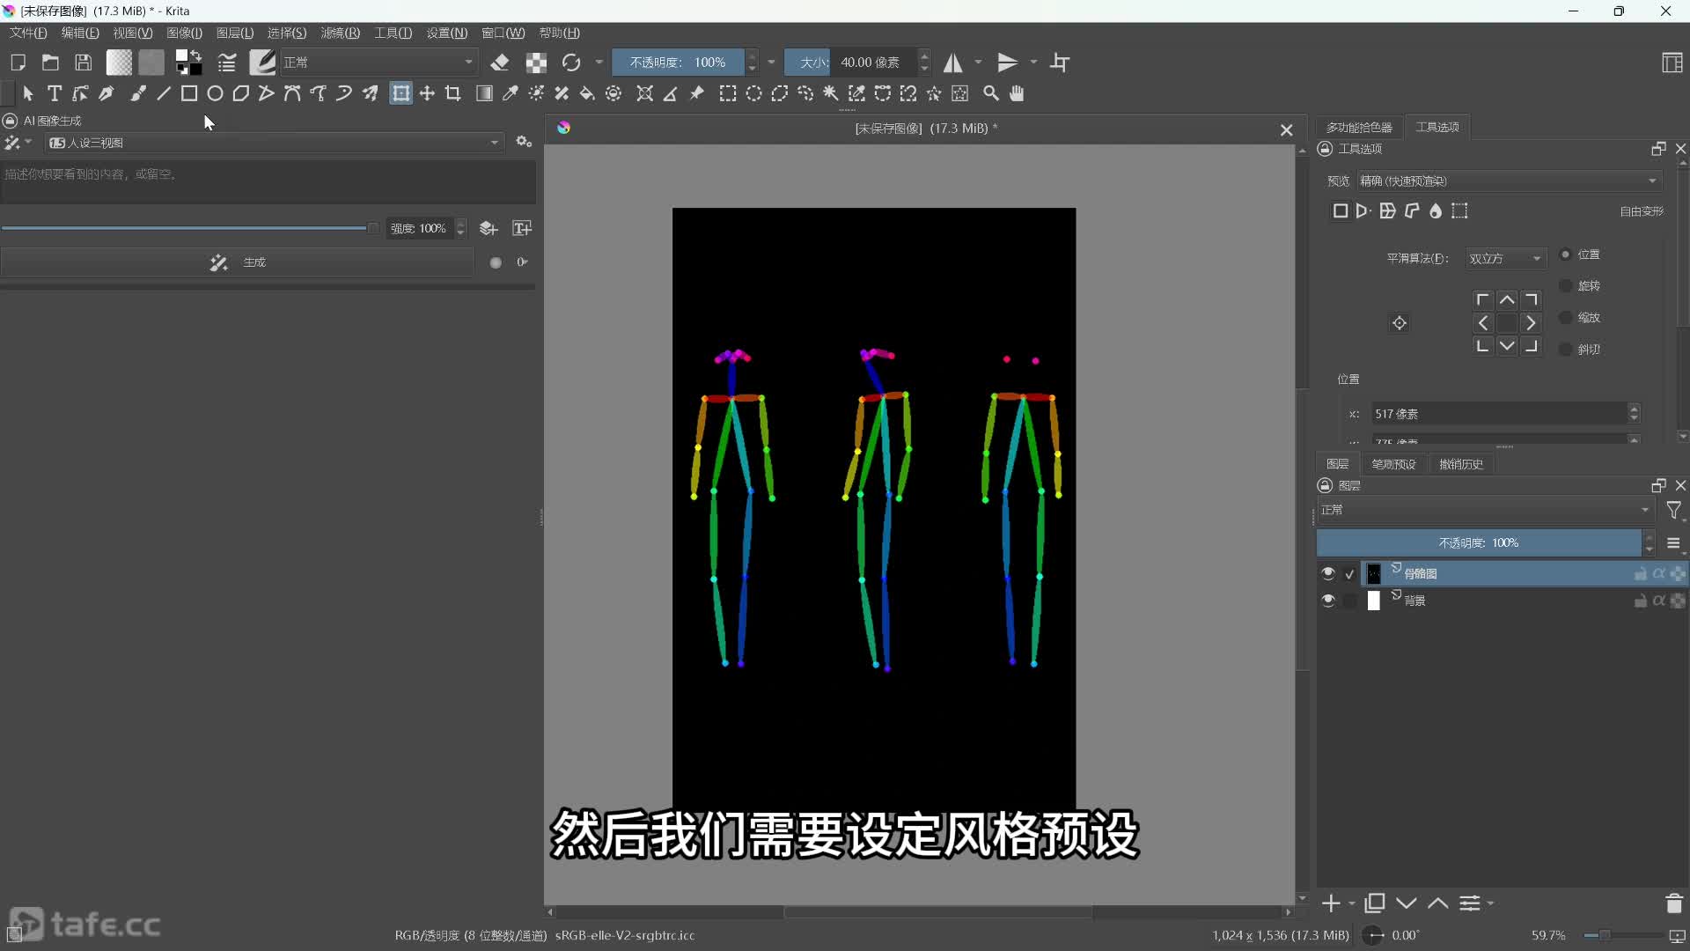Open 人设三视图 style preset dropdown
The height and width of the screenshot is (951, 1690).
tap(275, 143)
